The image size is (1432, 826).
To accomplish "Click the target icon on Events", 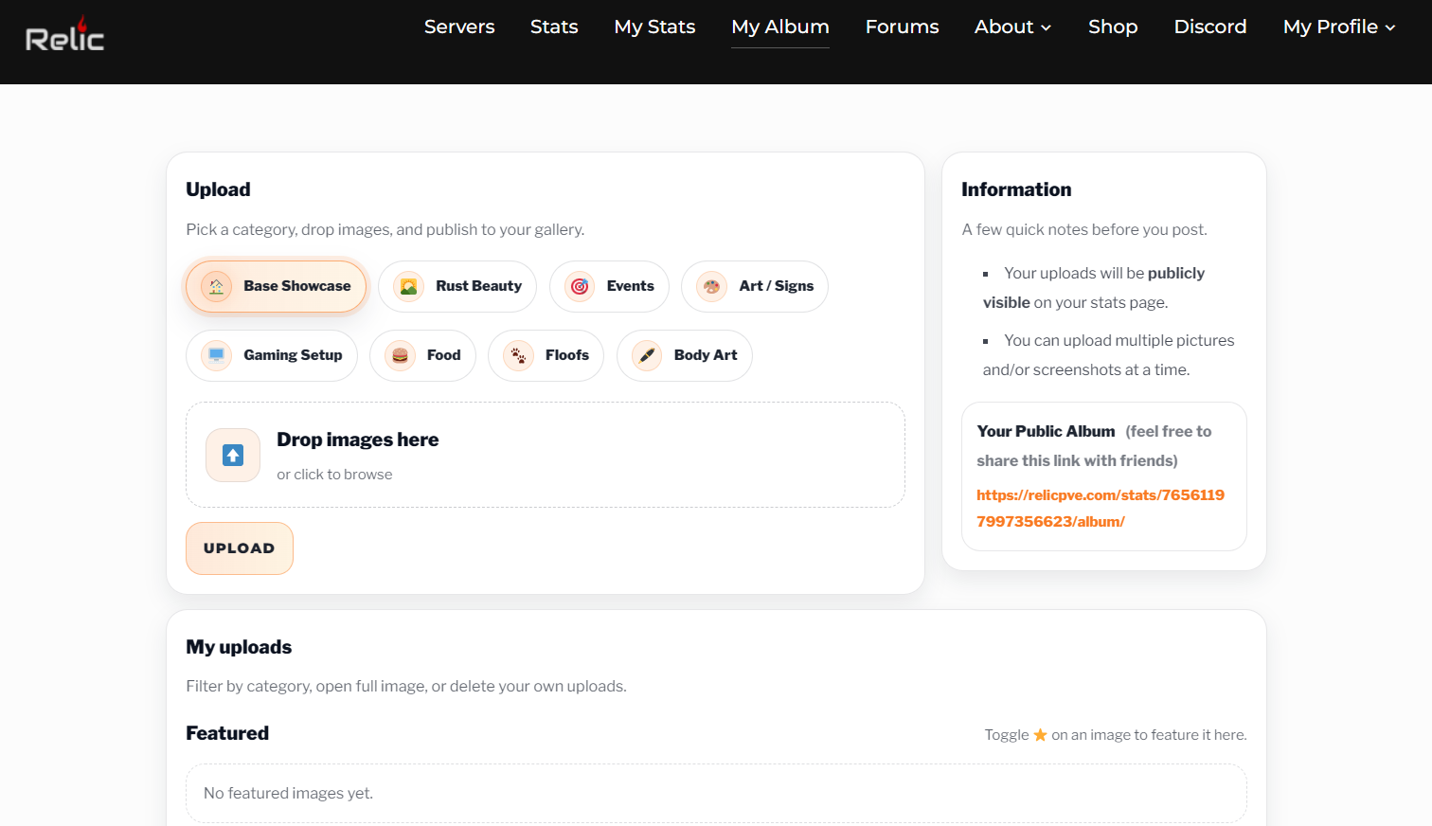I will point(580,286).
